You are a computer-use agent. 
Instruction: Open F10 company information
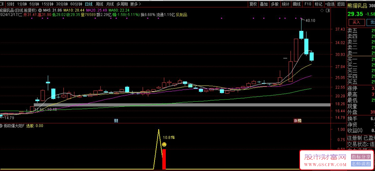[x=307, y=4]
